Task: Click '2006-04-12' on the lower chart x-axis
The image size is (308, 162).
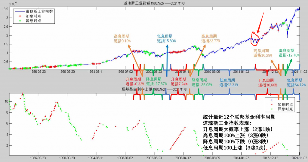Action: [x=183, y=158]
